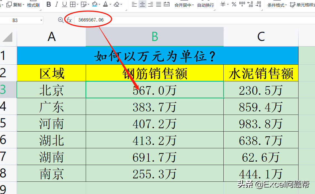Toggle underline formatting
The width and height of the screenshot is (315, 194).
point(65,4)
